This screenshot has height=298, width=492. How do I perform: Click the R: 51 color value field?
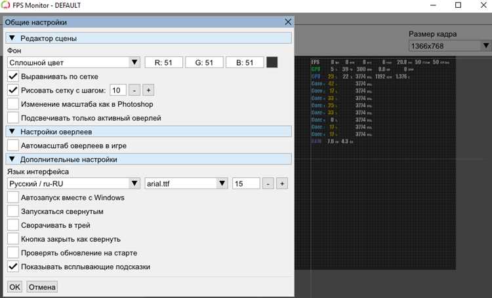click(x=163, y=62)
